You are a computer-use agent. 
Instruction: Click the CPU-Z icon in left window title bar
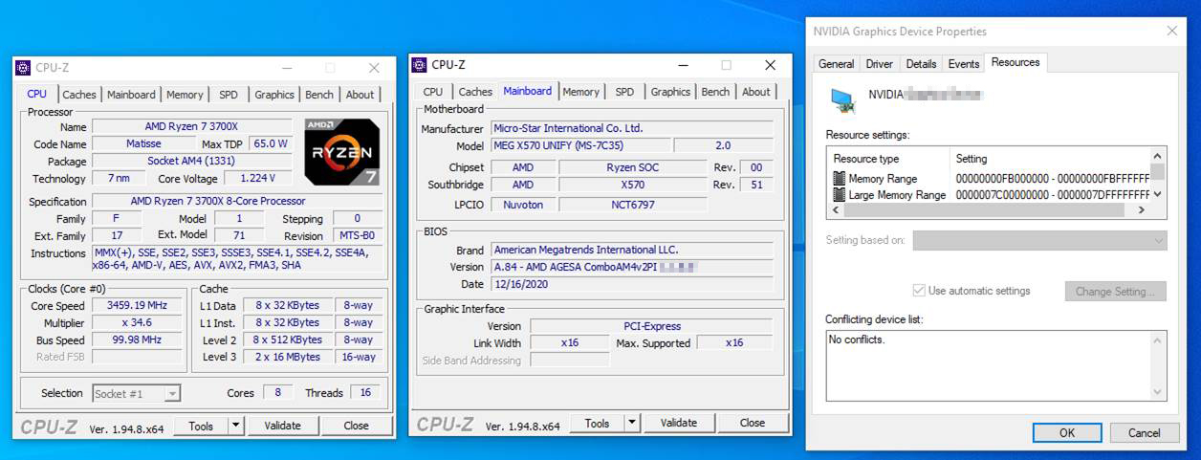pos(23,68)
